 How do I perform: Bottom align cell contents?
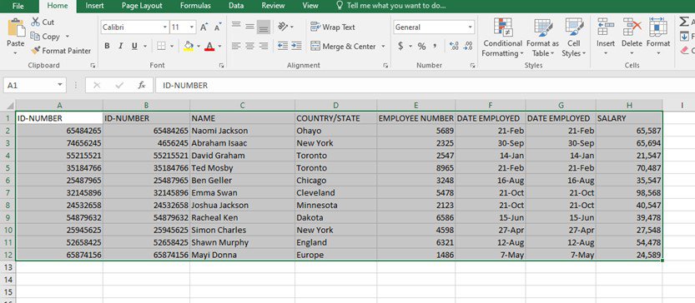264,27
